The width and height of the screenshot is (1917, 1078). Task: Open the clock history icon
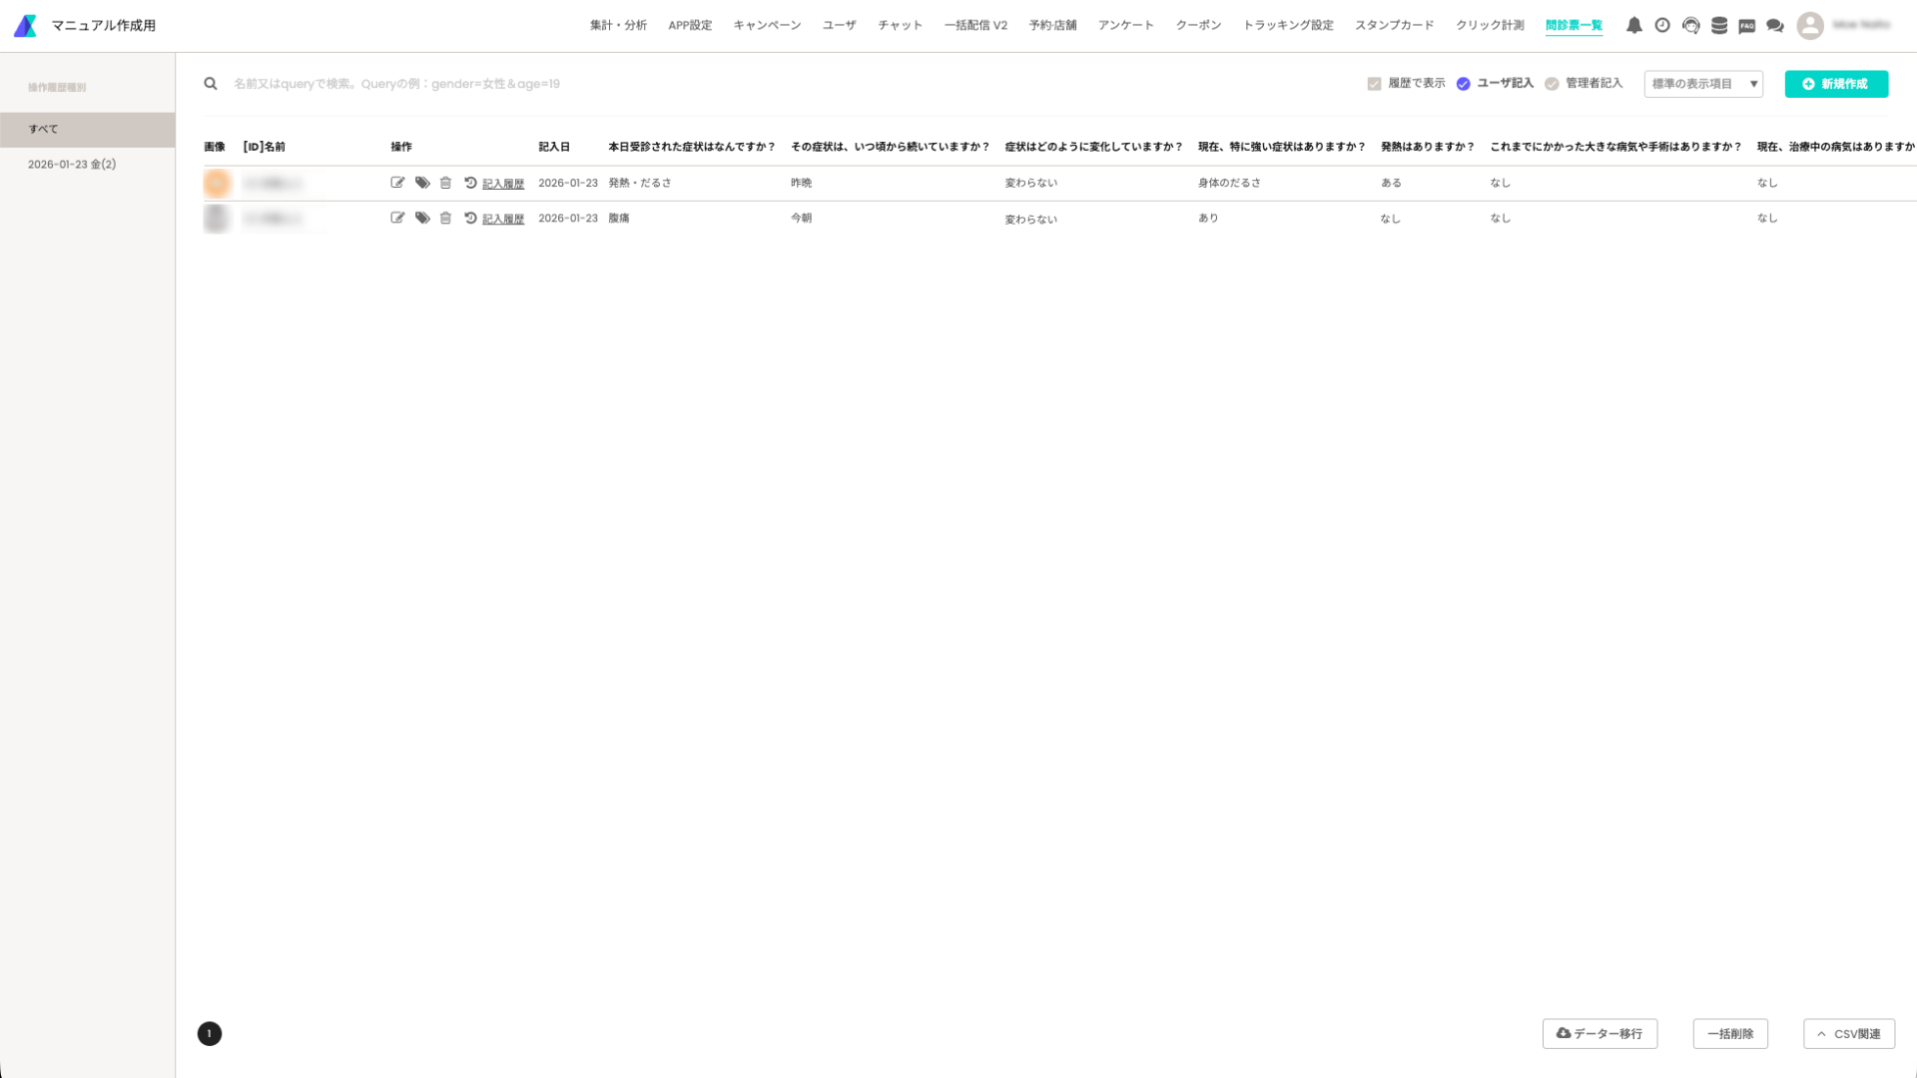click(x=1662, y=26)
